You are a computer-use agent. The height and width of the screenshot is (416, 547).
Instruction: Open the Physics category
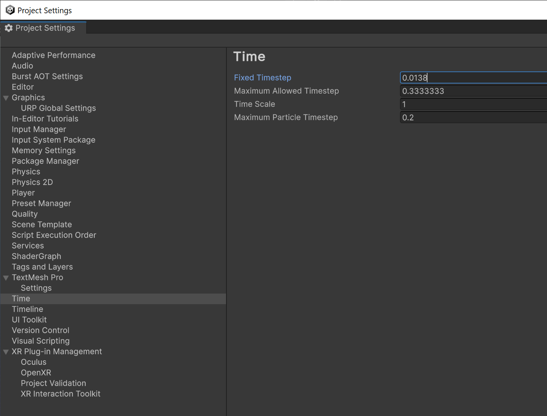click(x=26, y=172)
